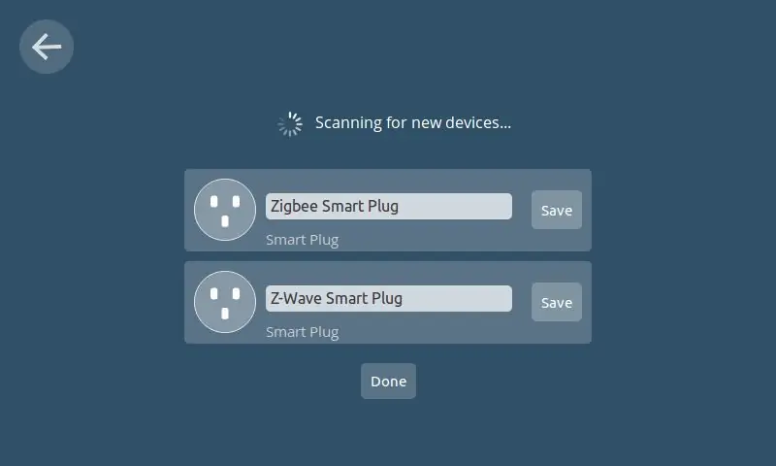Save the Zigbee Smart Plug device
776x466 pixels.
[x=556, y=210]
